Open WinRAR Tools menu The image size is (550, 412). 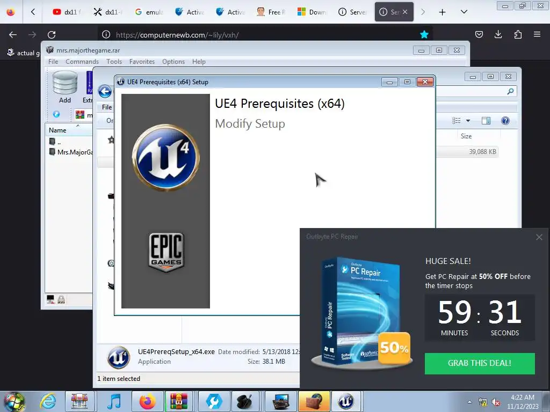tap(114, 62)
